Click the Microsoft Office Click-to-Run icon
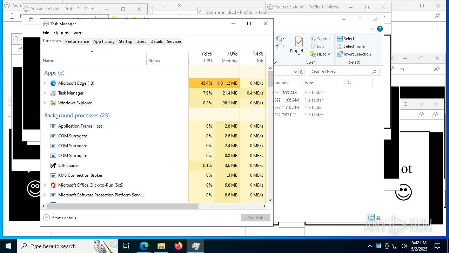The height and width of the screenshot is (253, 449). 53,185
